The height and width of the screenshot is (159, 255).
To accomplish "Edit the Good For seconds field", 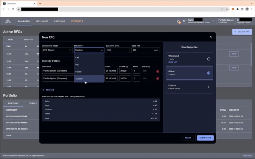I will pyautogui.click(x=146, y=50).
